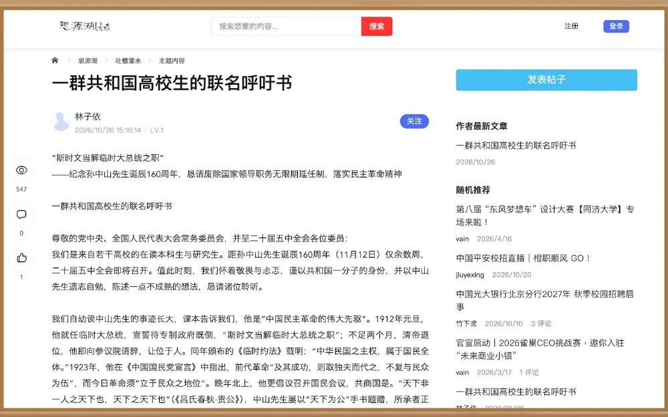Open comments via speech bubble icon
668x417 pixels.
coord(21,214)
